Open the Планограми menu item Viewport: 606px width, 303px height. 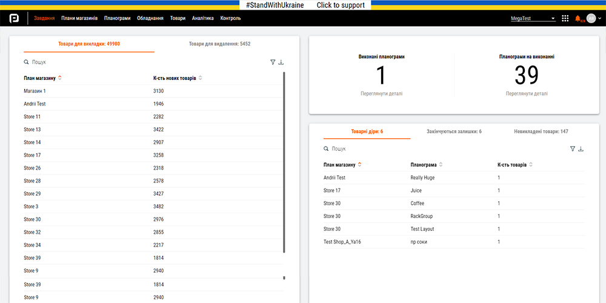117,18
